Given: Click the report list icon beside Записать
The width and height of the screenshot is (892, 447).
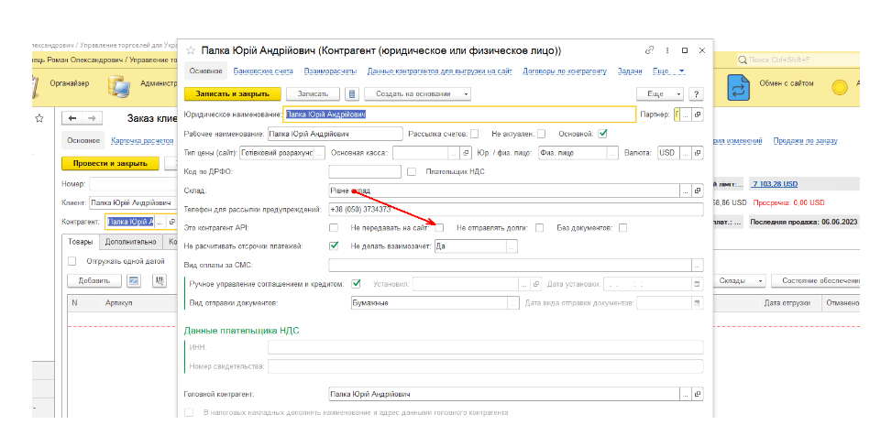Looking at the screenshot, I should point(352,93).
